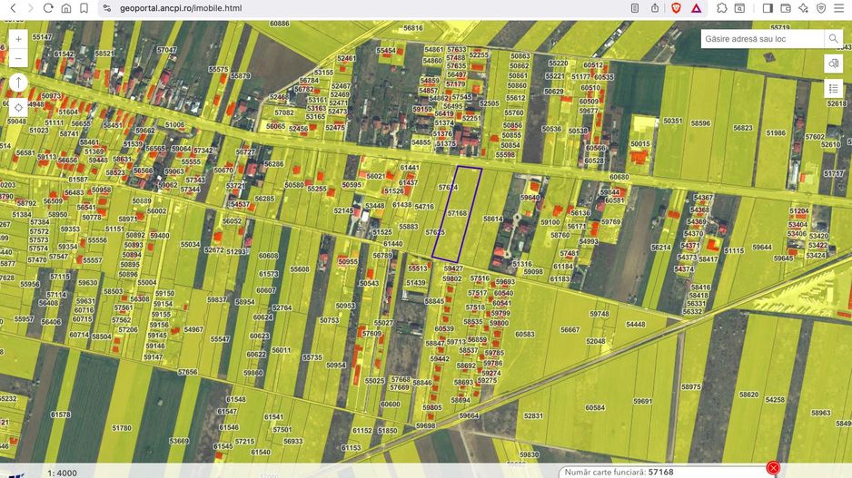Reload the geoportal page
The width and height of the screenshot is (852, 478).
point(48,8)
